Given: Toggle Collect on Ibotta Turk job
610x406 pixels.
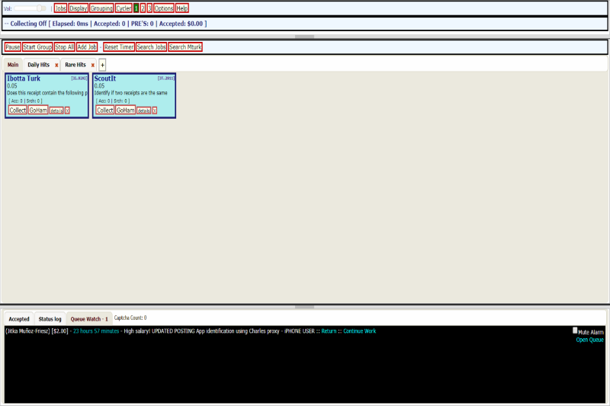Looking at the screenshot, I should point(18,110).
